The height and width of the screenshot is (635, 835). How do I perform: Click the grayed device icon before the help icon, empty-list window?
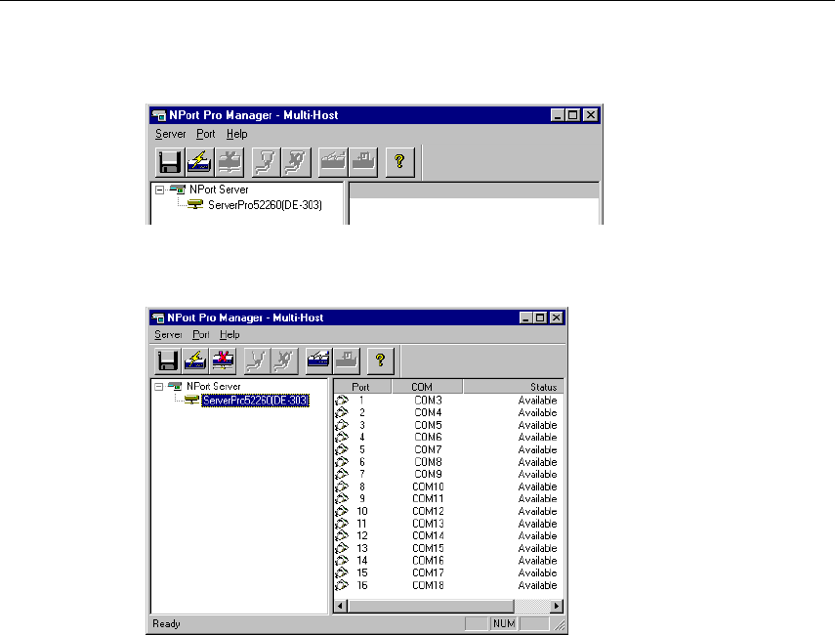[363, 162]
